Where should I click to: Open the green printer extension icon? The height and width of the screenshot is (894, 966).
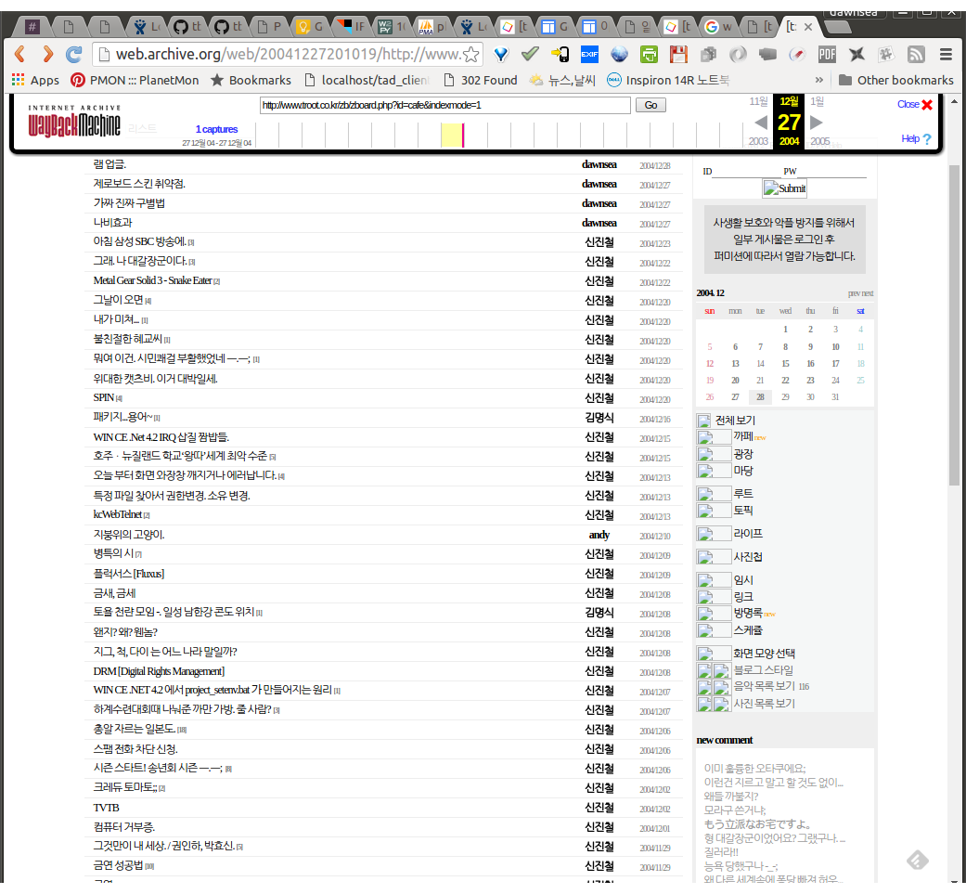point(649,54)
